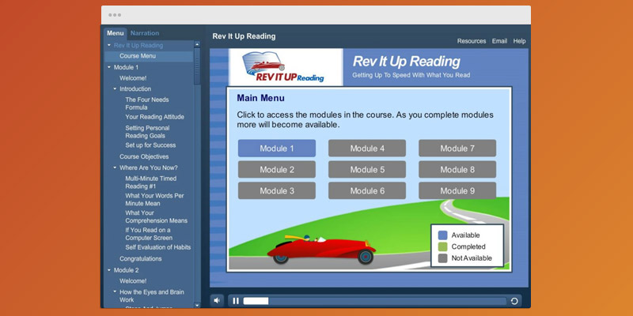Collapse the Introduction subsection arrow
Image resolution: width=633 pixels, height=316 pixels.
115,88
